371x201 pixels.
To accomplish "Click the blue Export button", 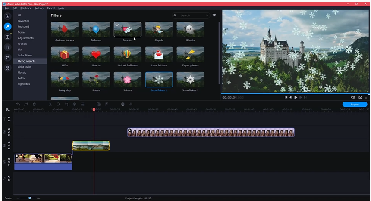I will [x=355, y=105].
